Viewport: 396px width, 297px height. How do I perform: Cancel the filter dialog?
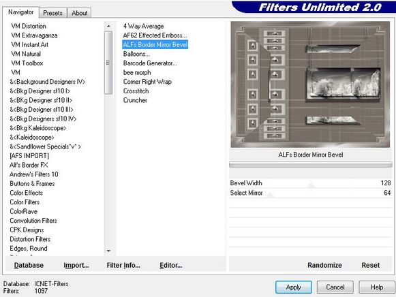click(x=335, y=287)
